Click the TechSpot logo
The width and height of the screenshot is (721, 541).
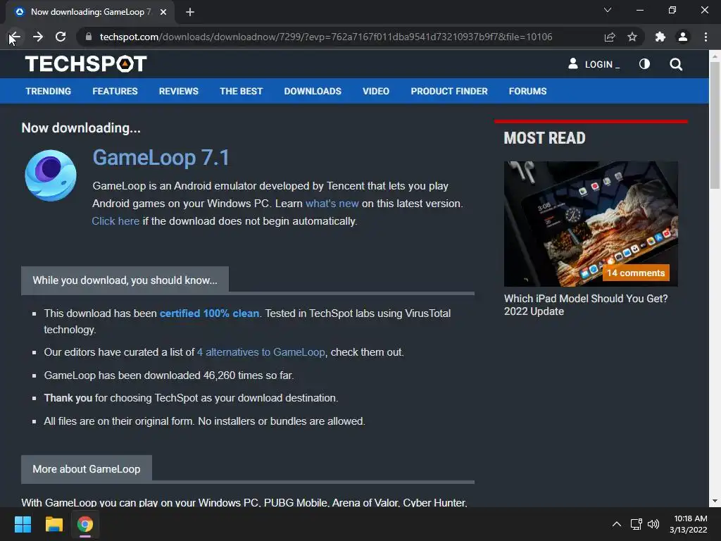click(86, 64)
